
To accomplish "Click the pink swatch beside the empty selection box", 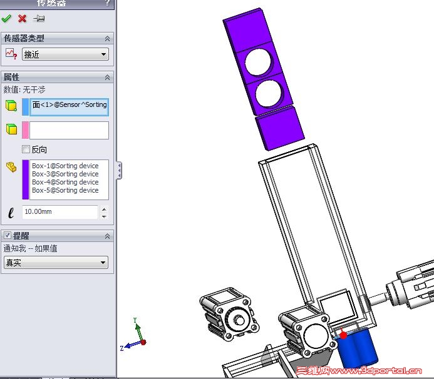I will pos(26,130).
